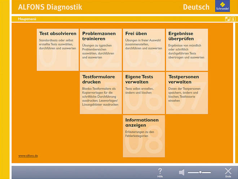Toggle fullscreen mode icon in Hauptmenü bar
Image resolution: width=238 pixels, height=179 pixels.
pyautogui.click(x=228, y=19)
